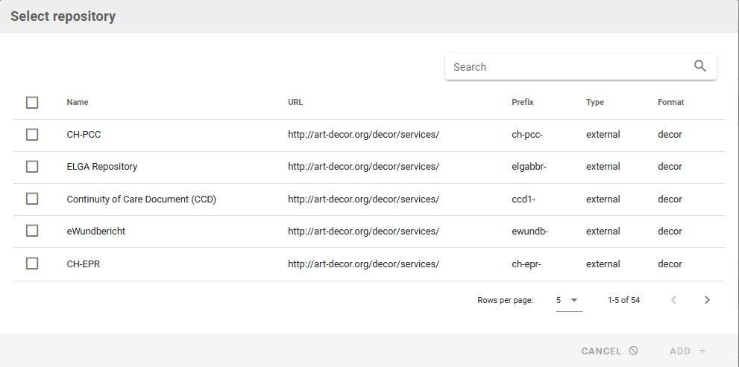The width and height of the screenshot is (739, 367).
Task: Check the CH-PCC repository checkbox
Action: point(32,135)
